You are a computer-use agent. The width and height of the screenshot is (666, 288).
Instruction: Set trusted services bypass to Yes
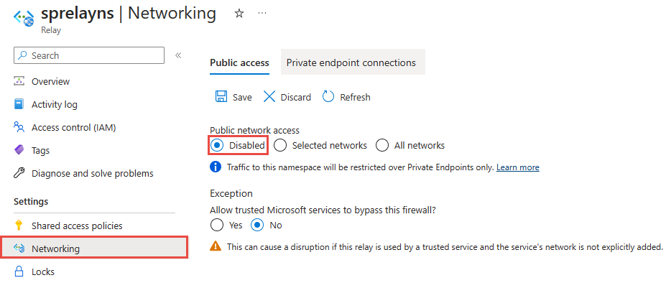(217, 225)
